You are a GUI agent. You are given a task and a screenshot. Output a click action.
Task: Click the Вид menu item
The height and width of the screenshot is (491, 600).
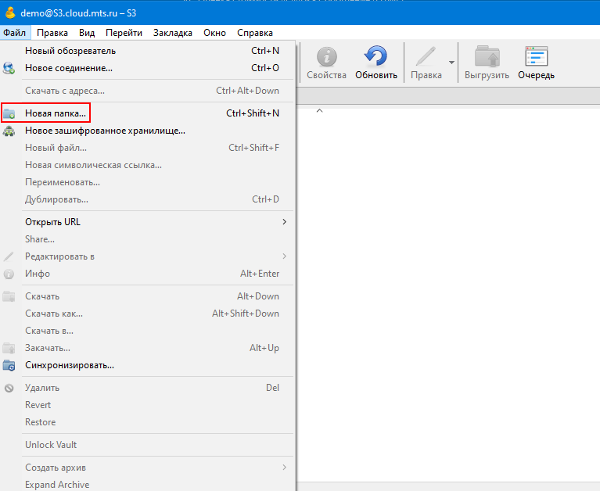(x=87, y=33)
